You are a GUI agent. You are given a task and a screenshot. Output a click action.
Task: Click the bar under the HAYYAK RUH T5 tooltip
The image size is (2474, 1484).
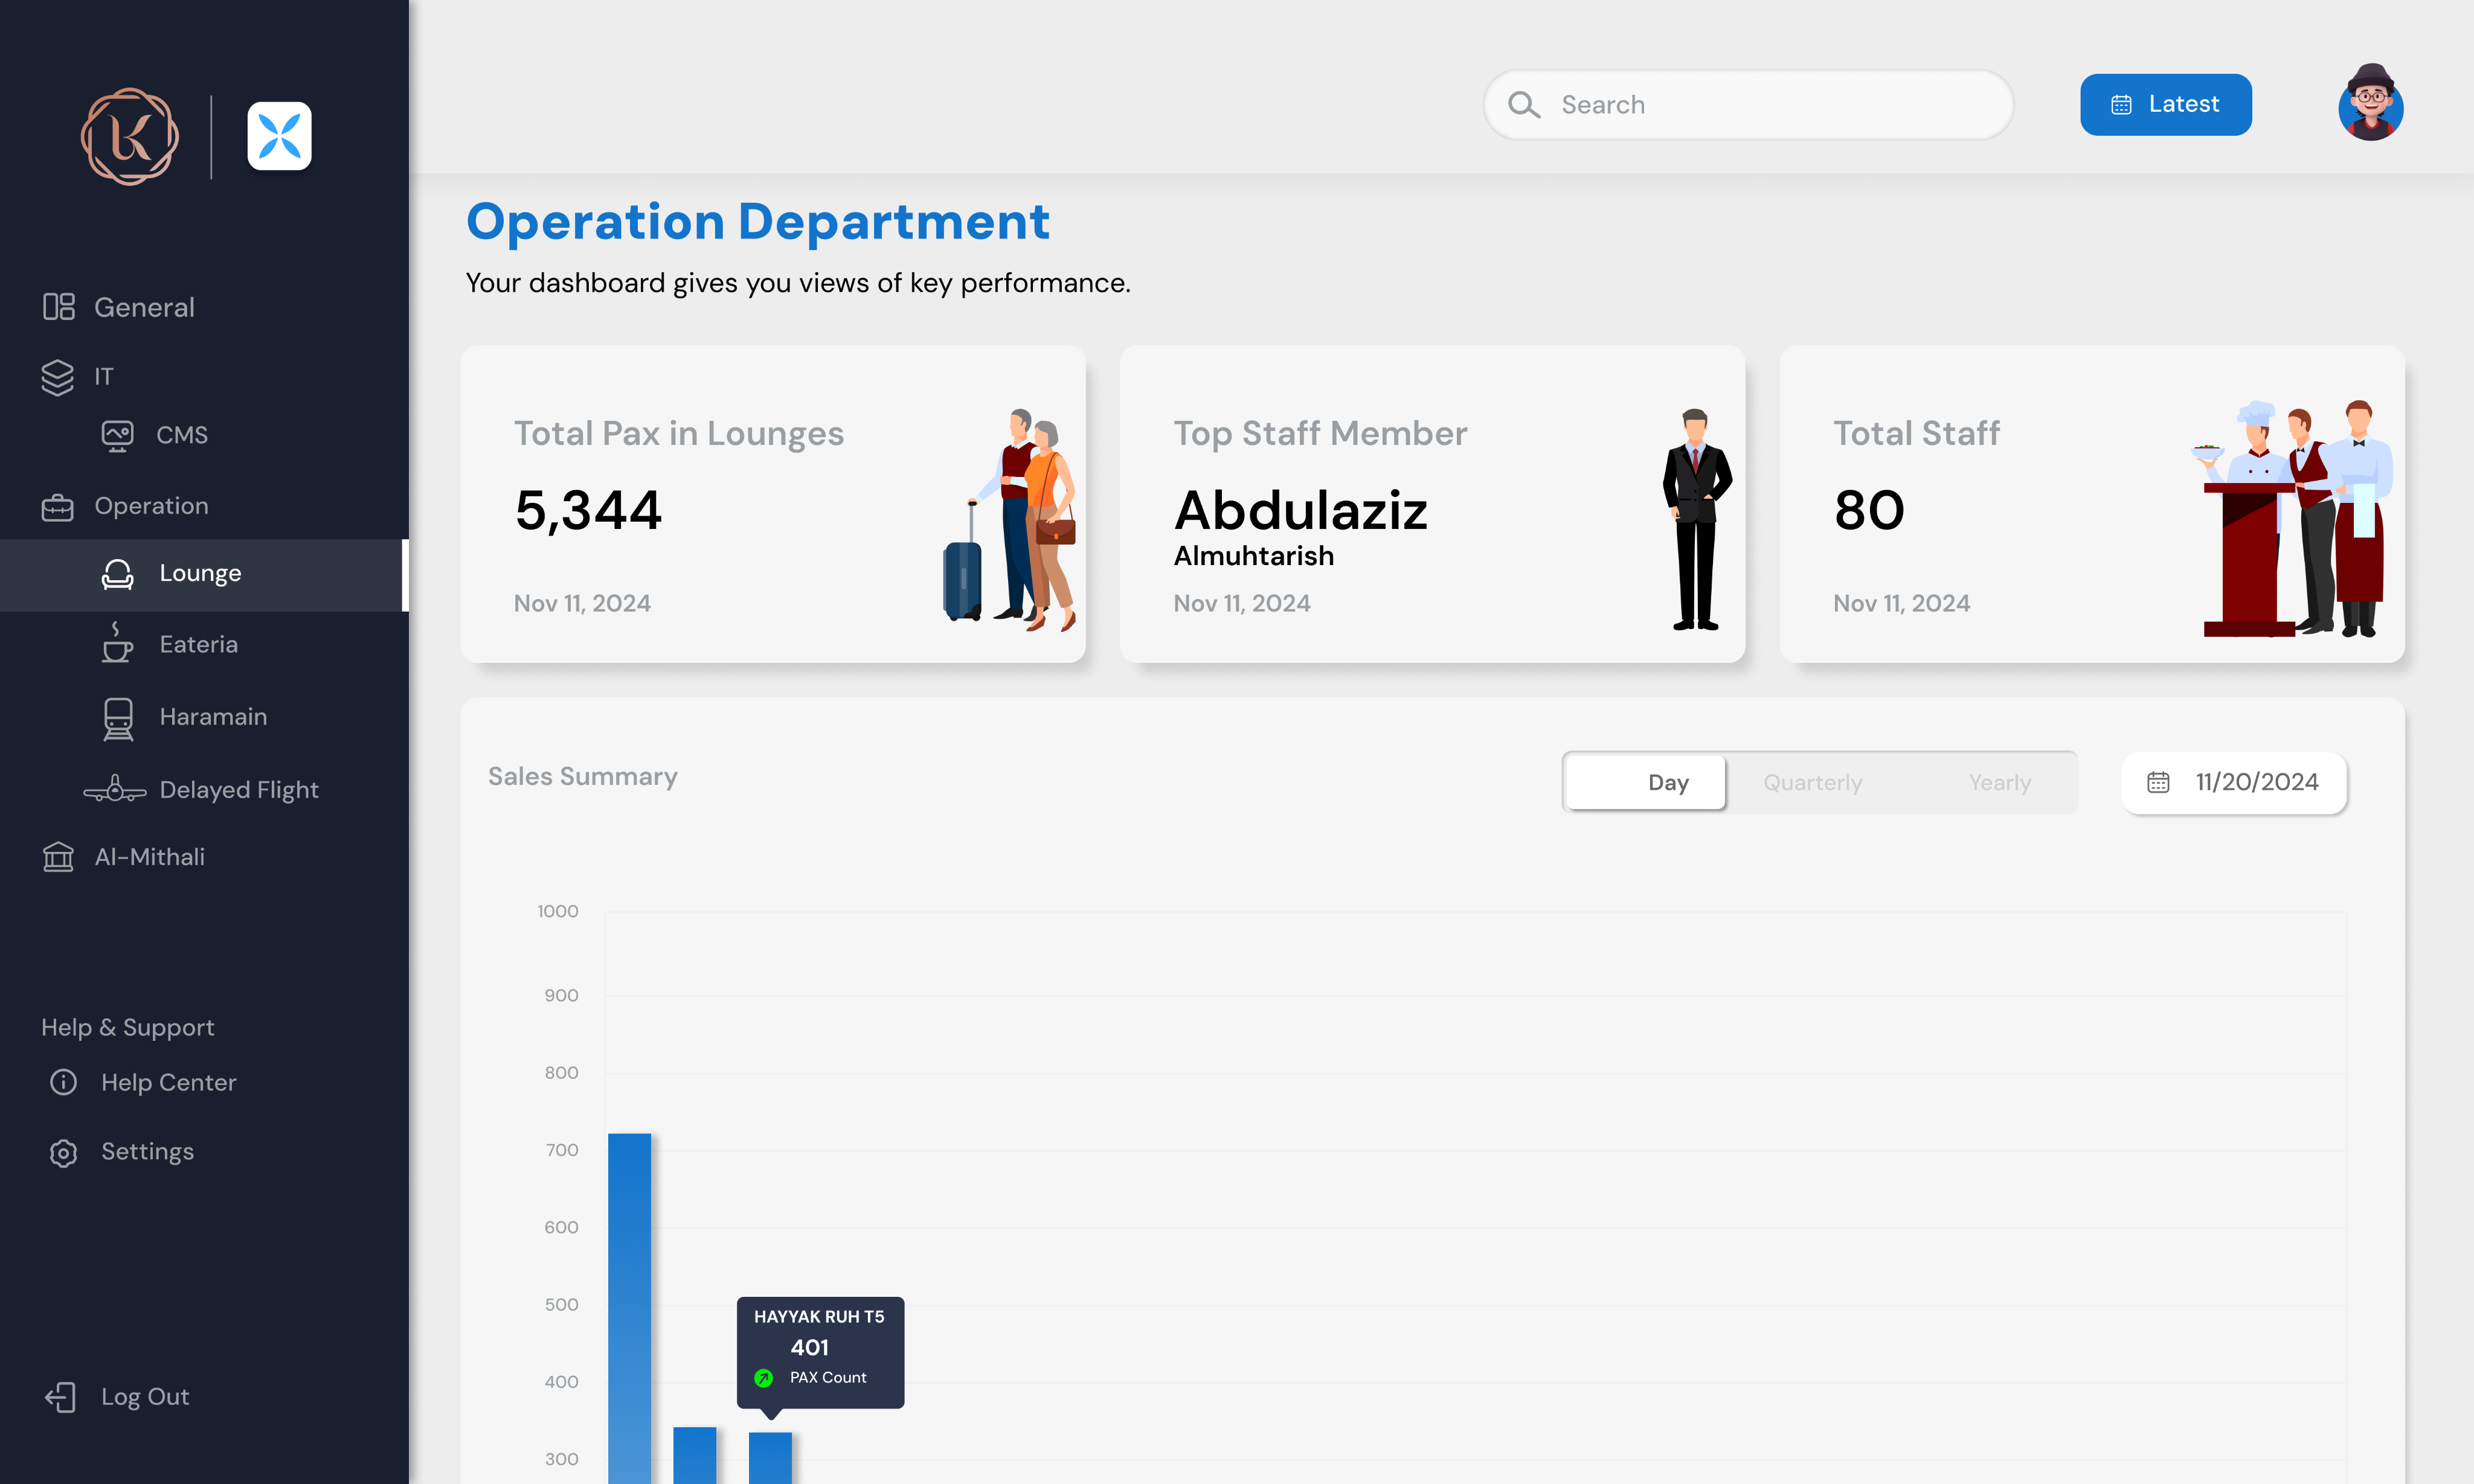point(770,1458)
